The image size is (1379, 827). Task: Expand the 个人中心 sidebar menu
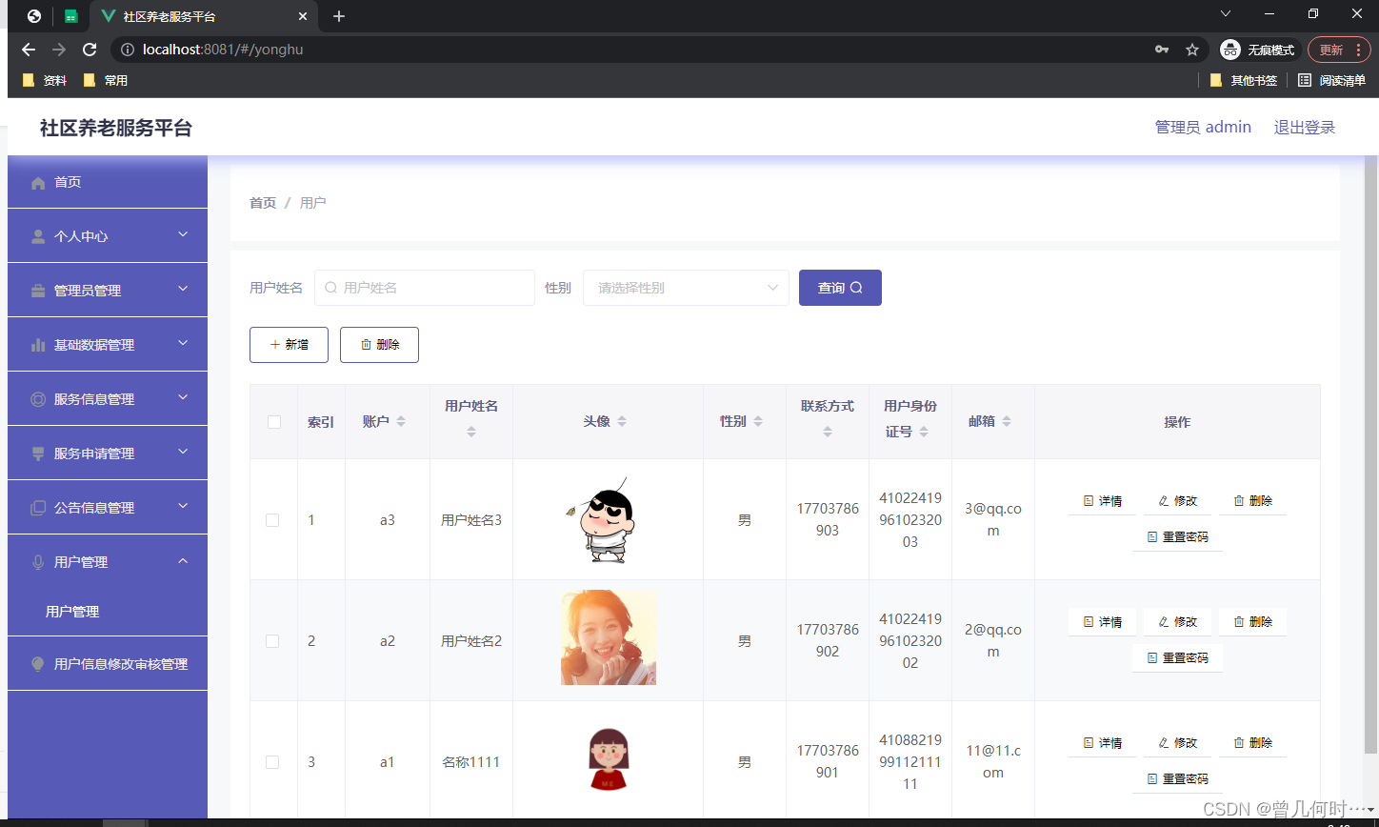pyautogui.click(x=107, y=235)
